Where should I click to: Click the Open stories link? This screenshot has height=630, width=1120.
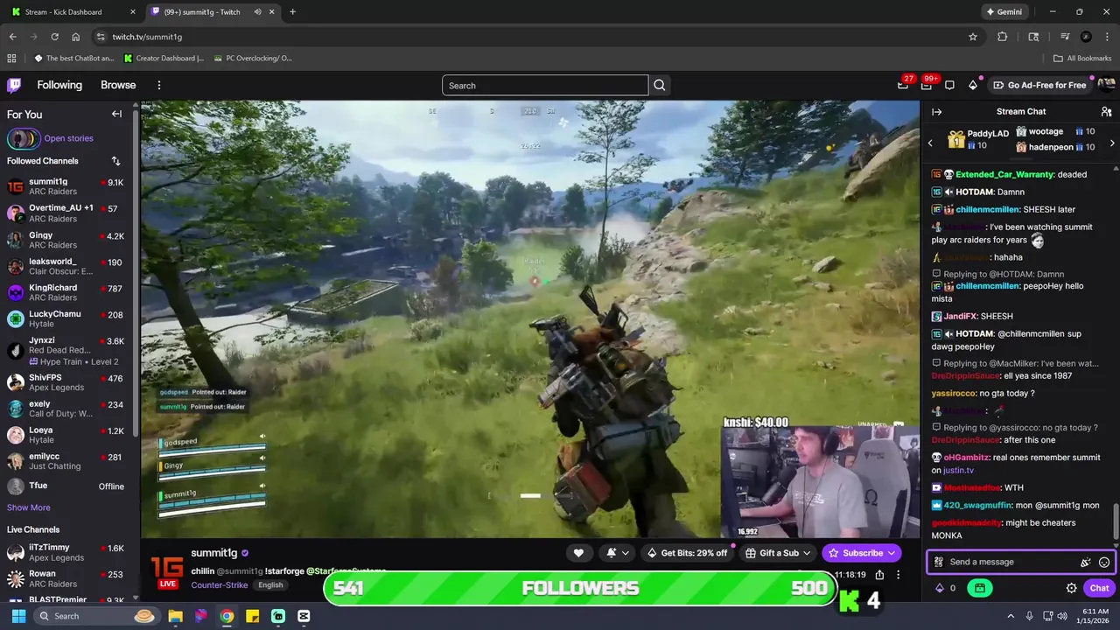(x=68, y=138)
